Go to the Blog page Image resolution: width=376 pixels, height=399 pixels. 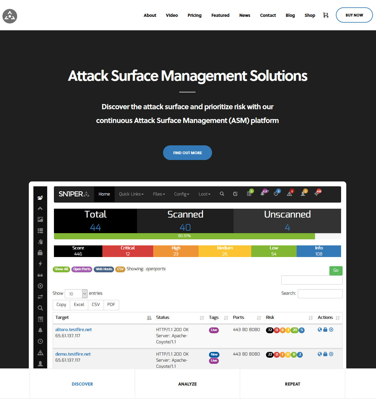point(290,15)
